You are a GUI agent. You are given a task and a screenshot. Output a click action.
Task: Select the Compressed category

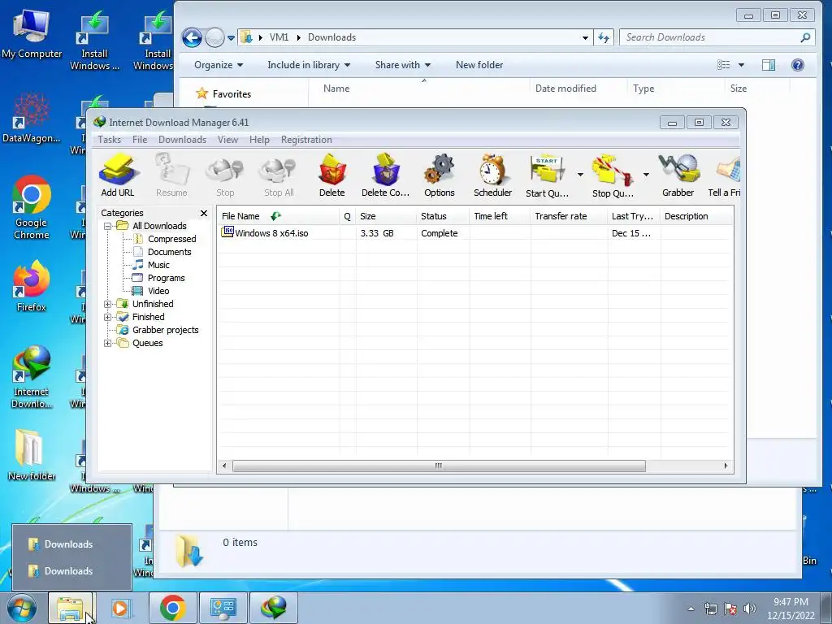point(171,240)
